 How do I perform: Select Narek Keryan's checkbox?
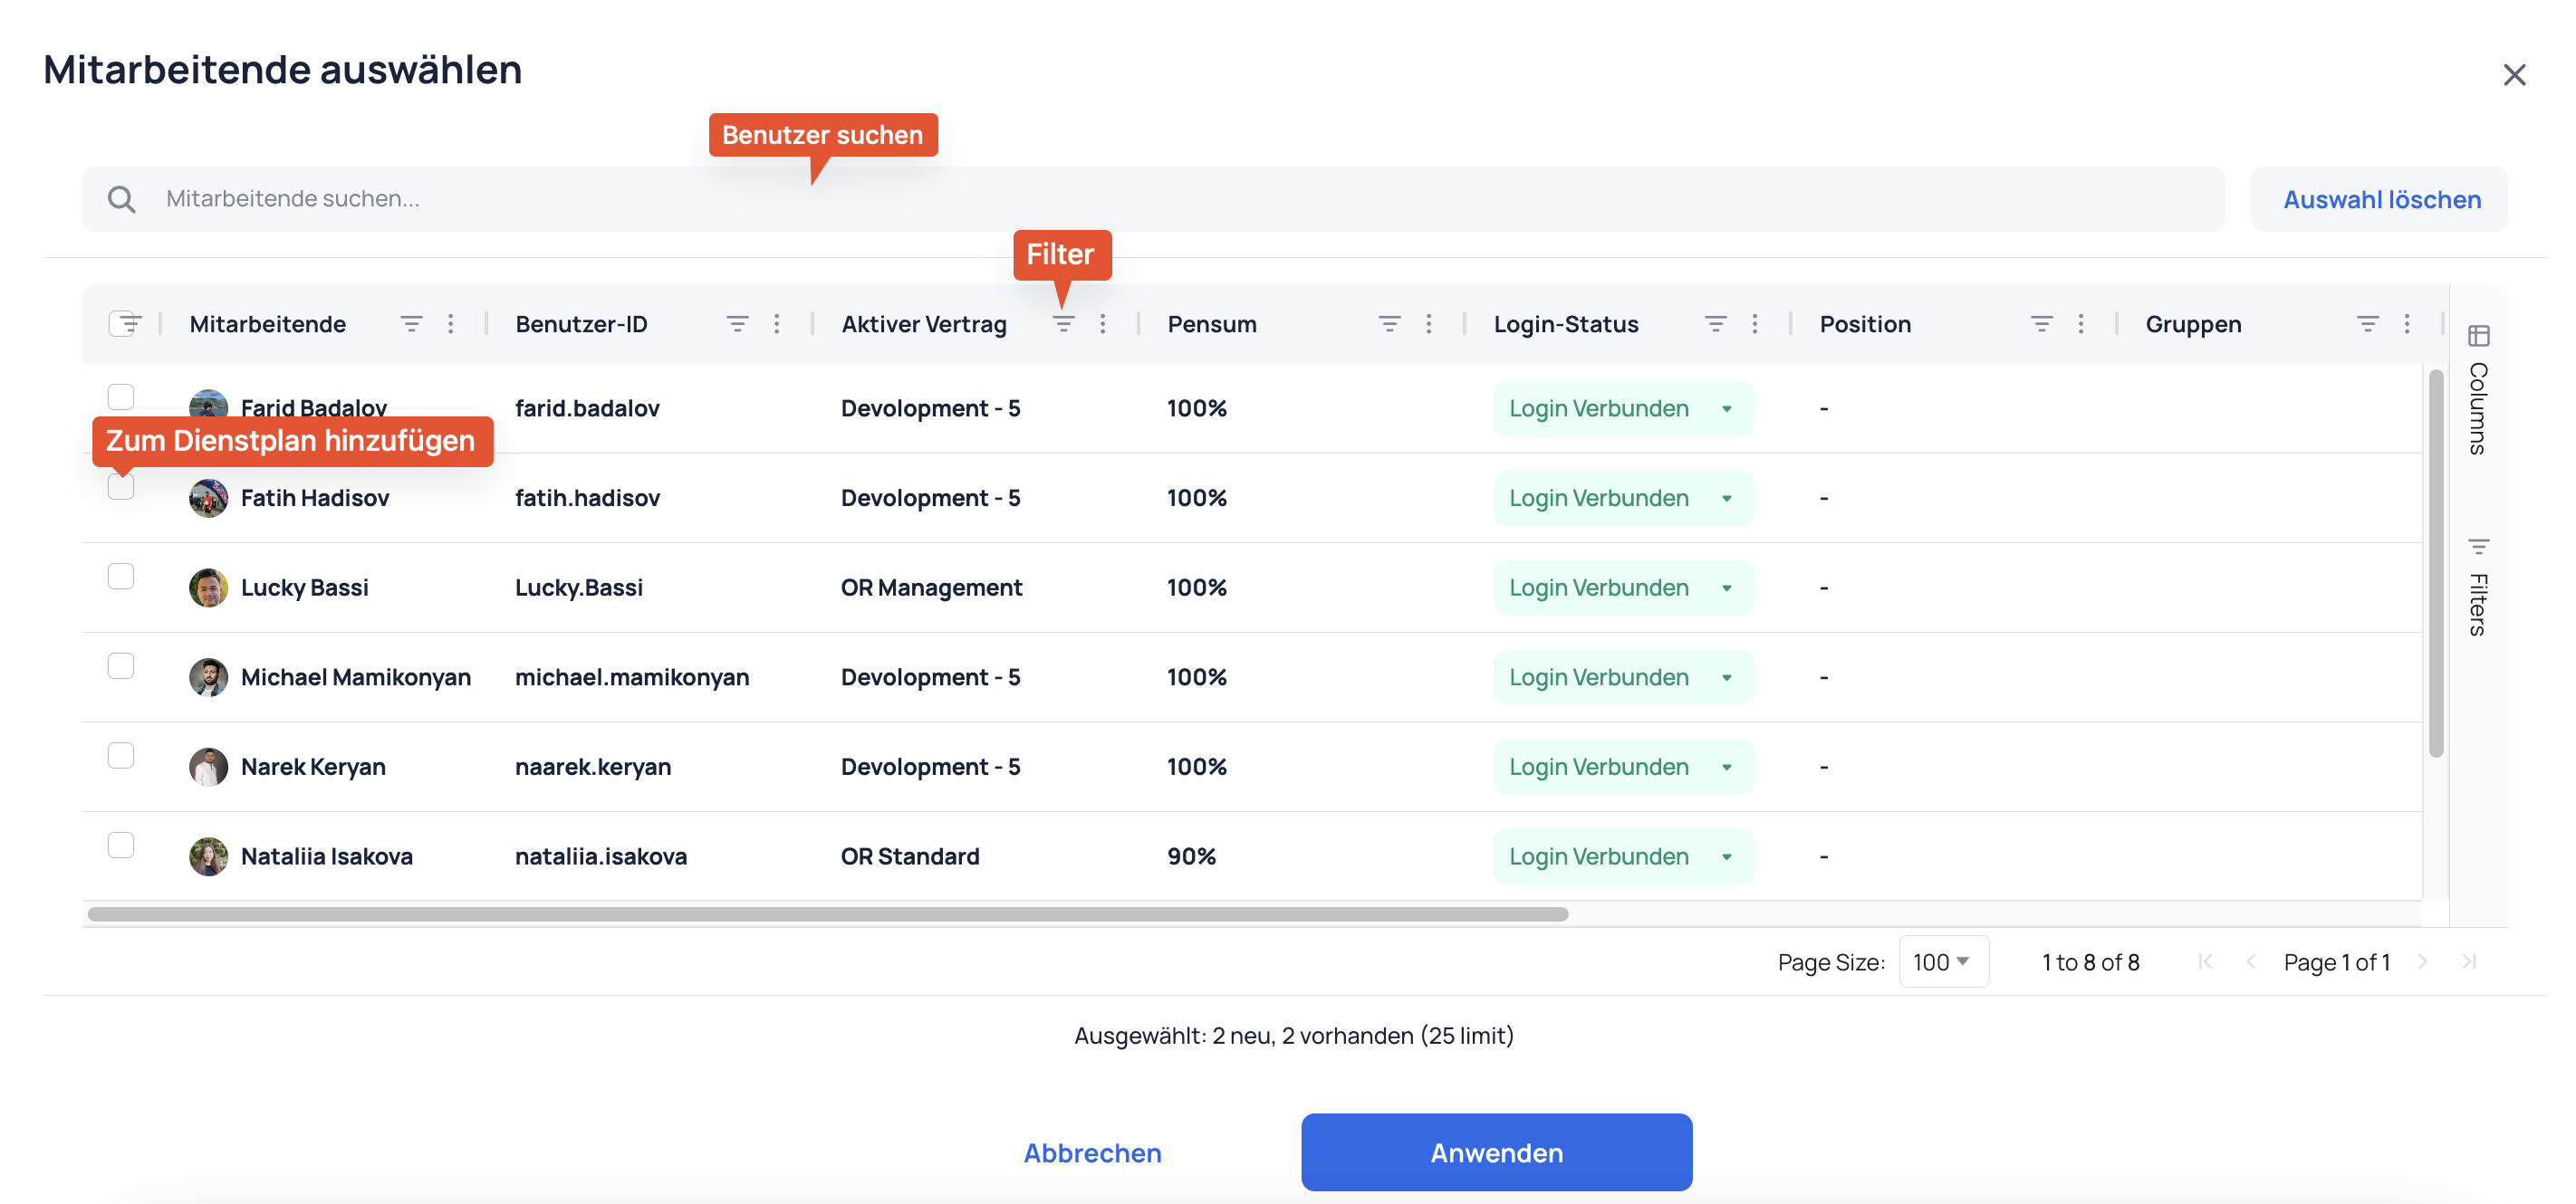(x=121, y=755)
